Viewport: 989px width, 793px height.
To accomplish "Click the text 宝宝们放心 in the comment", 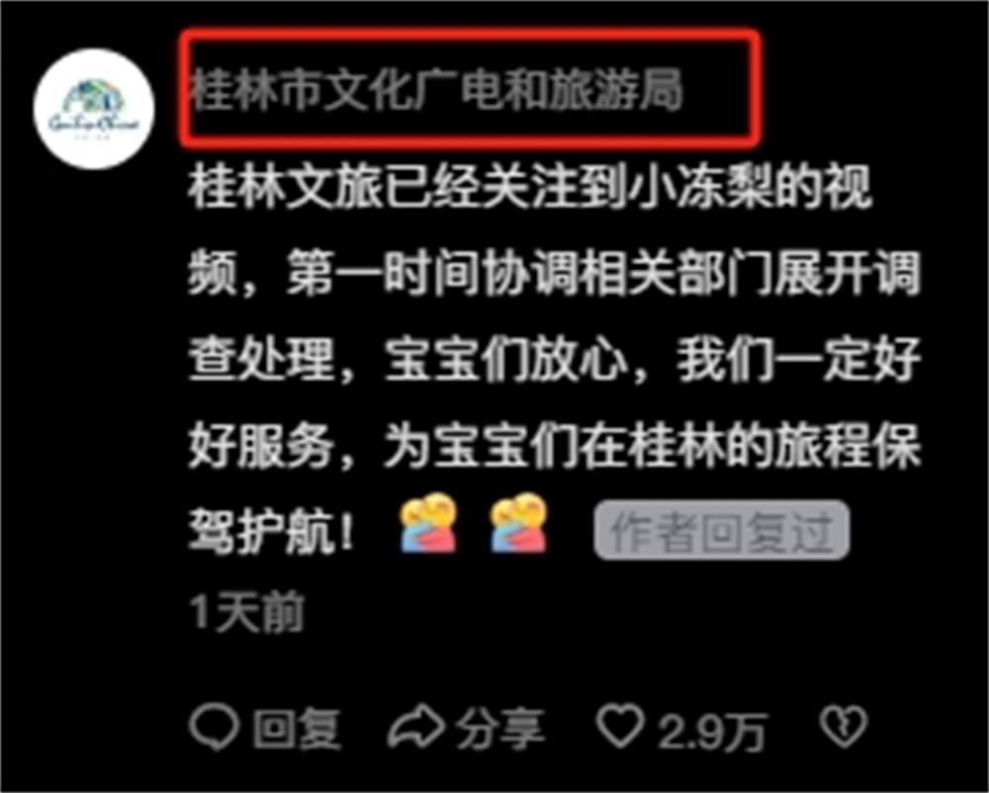I will (506, 361).
